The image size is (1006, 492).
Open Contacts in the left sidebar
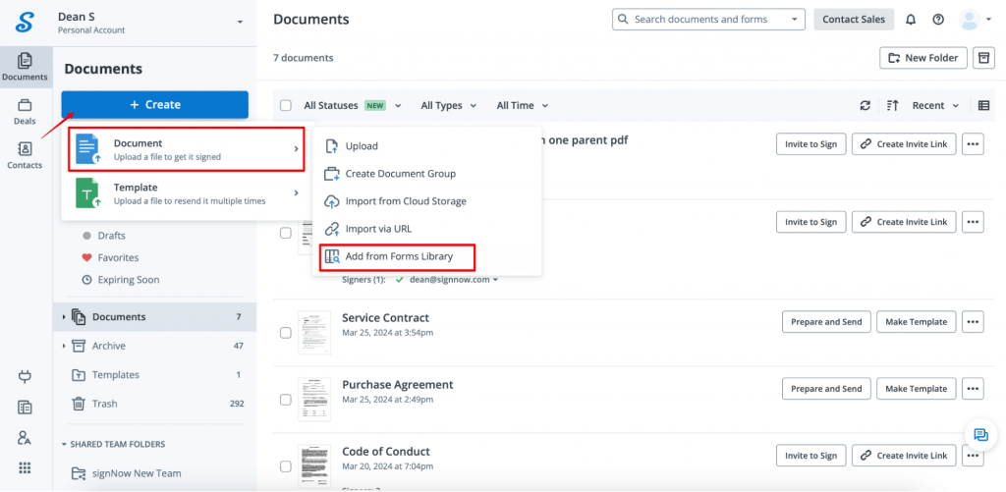click(25, 155)
